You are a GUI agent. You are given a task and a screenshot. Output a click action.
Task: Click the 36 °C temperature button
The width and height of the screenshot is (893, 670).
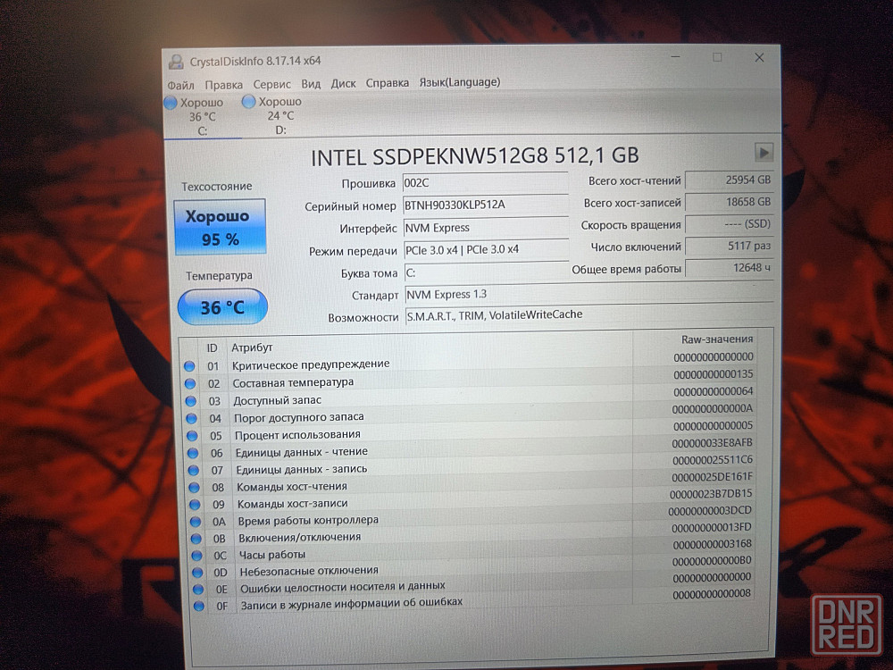click(x=222, y=307)
